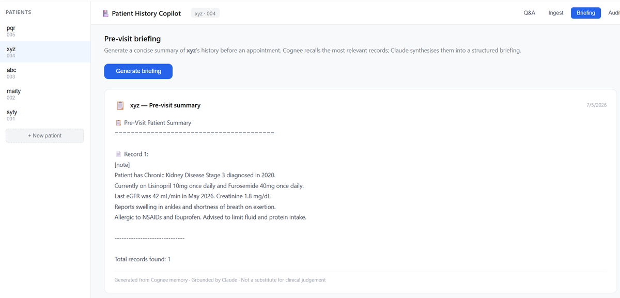Image resolution: width=620 pixels, height=298 pixels.
Task: Click the Generate a concise summary description text
Action: [313, 51]
